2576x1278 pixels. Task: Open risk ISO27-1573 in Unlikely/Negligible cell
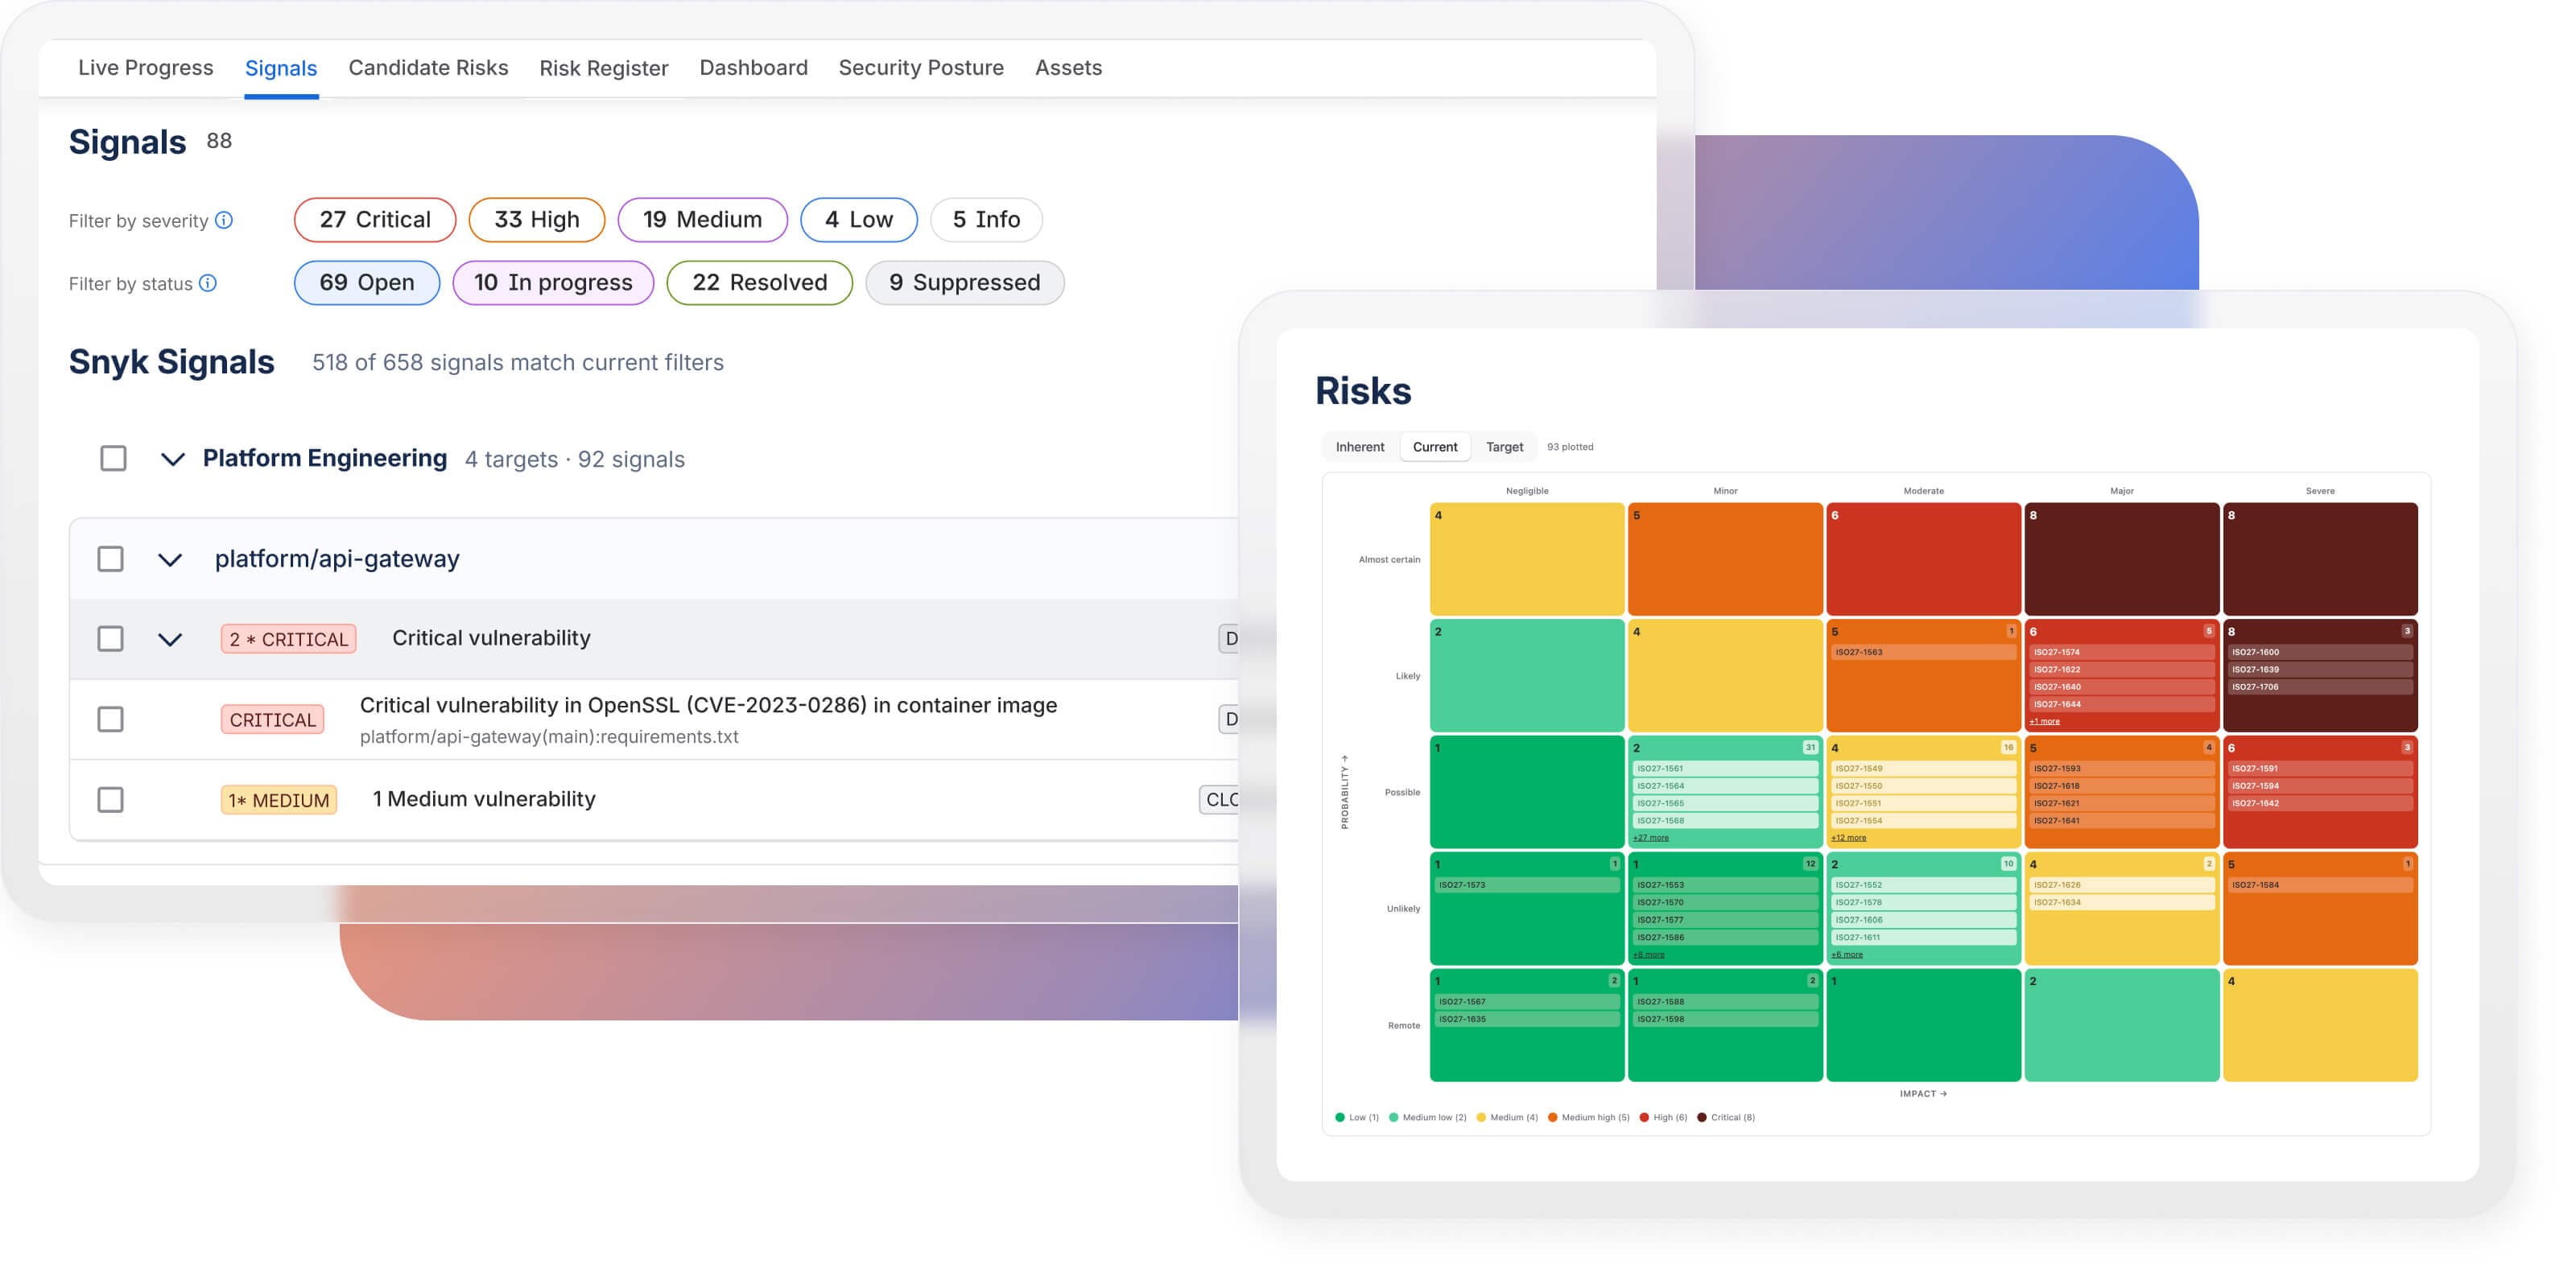pyautogui.click(x=1527, y=885)
